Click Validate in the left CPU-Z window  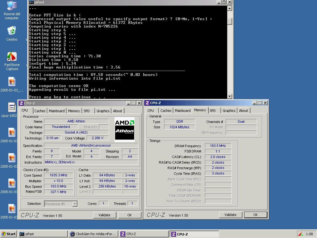pos(105,215)
